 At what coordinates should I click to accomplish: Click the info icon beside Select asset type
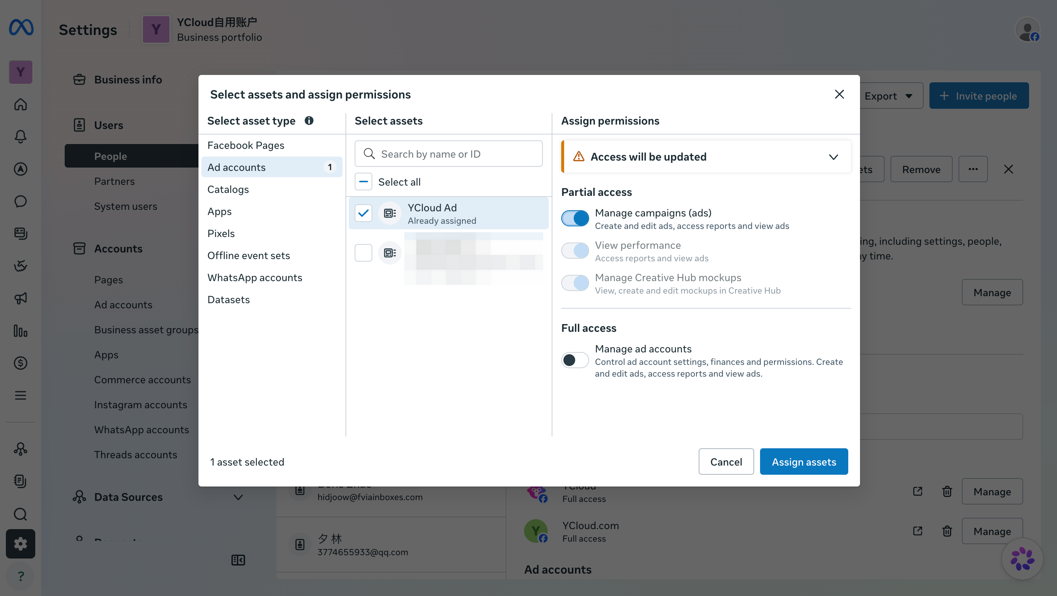[309, 121]
